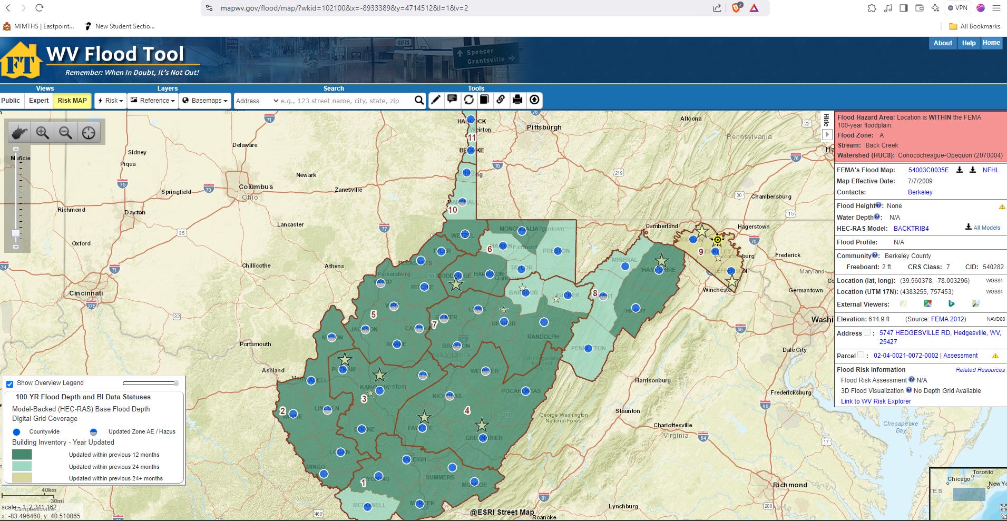The width and height of the screenshot is (1007, 521).
Task: Click Flood Risk Assessment help icon
Action: coord(912,379)
